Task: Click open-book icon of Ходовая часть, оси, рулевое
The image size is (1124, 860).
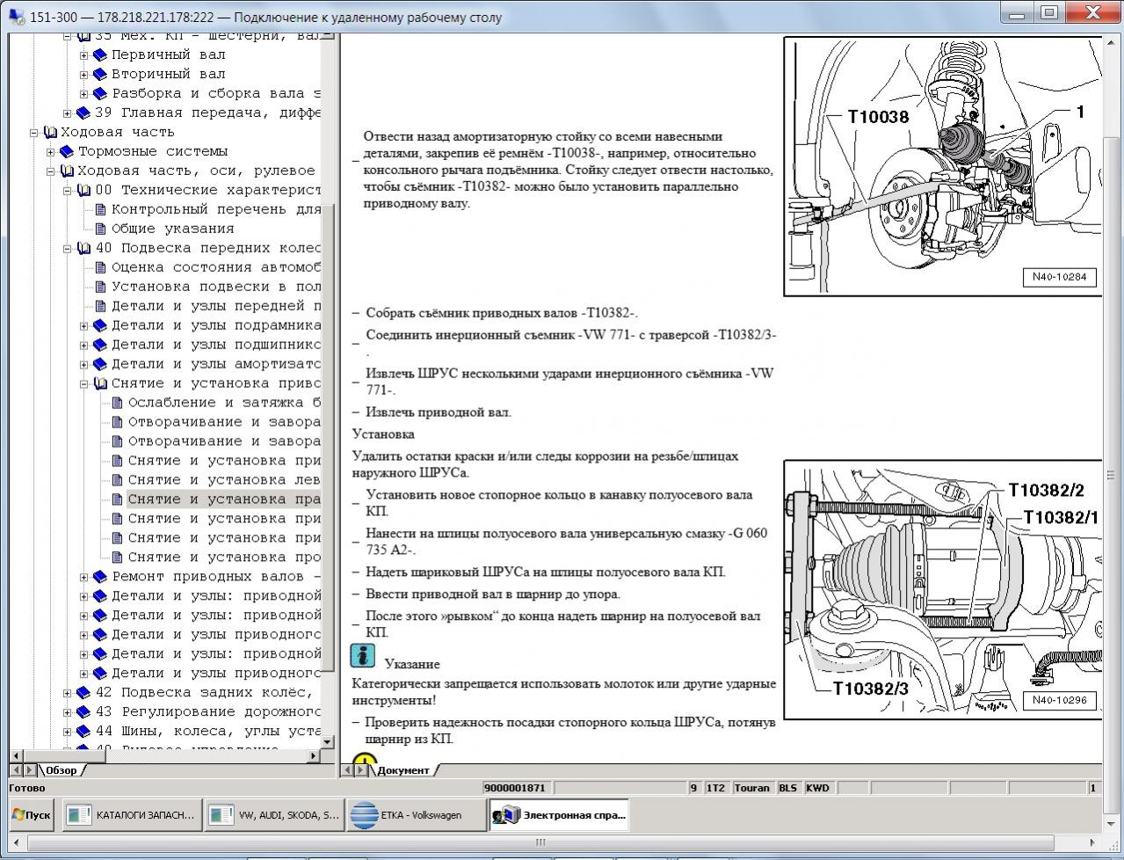Action: pyautogui.click(x=67, y=171)
